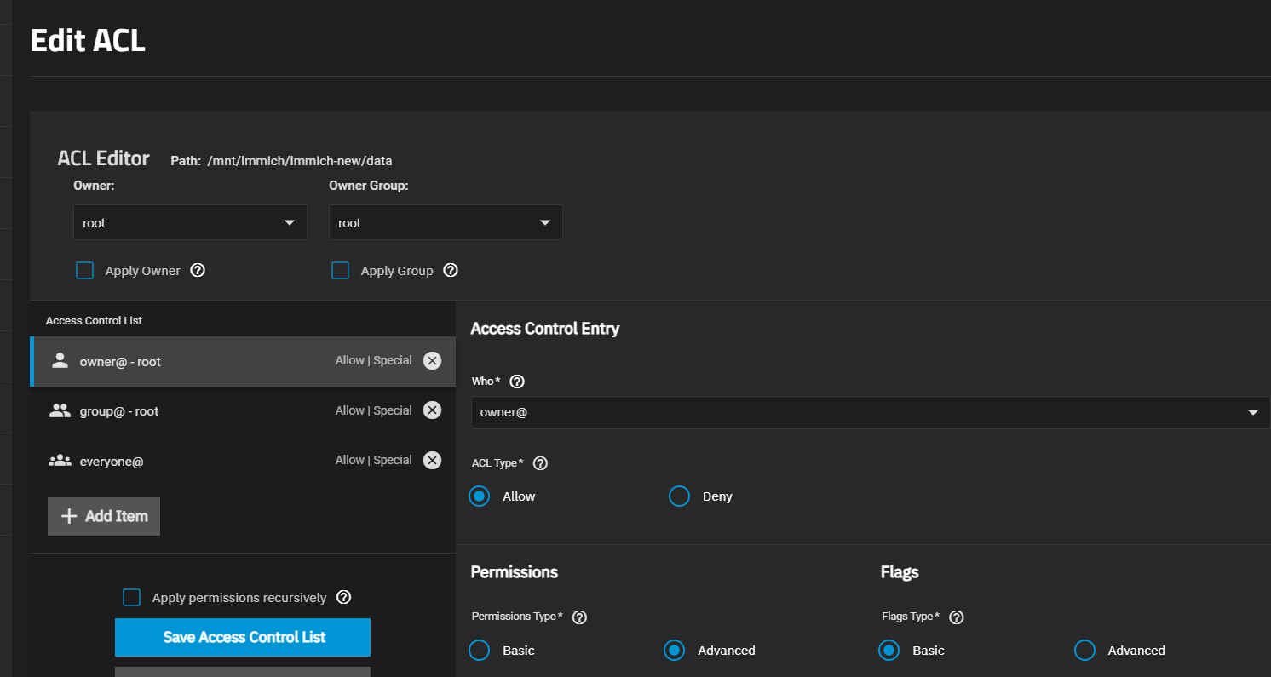Show help for the Who field
Viewport: 1271px width, 677px height.
pos(516,382)
